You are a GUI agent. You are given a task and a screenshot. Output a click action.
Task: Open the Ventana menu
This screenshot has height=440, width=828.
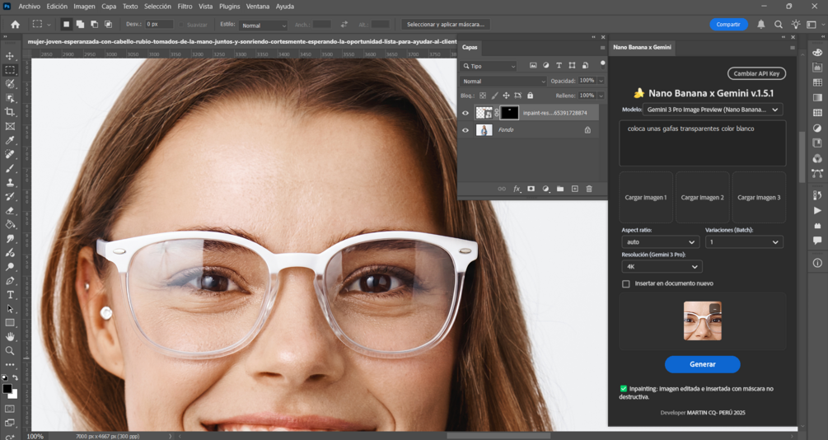point(258,7)
